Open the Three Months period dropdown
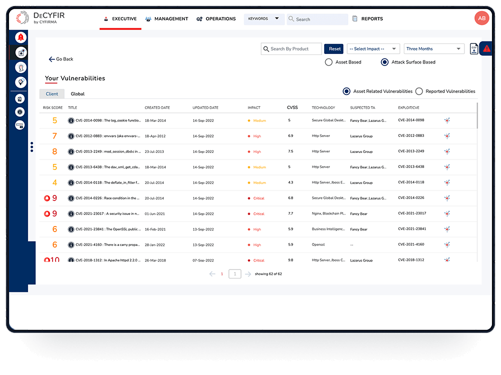Image resolution: width=501 pixels, height=375 pixels. (434, 49)
